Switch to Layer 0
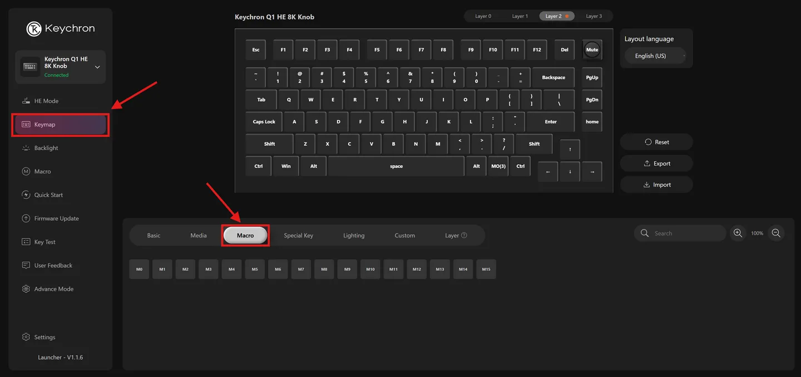 coord(483,16)
